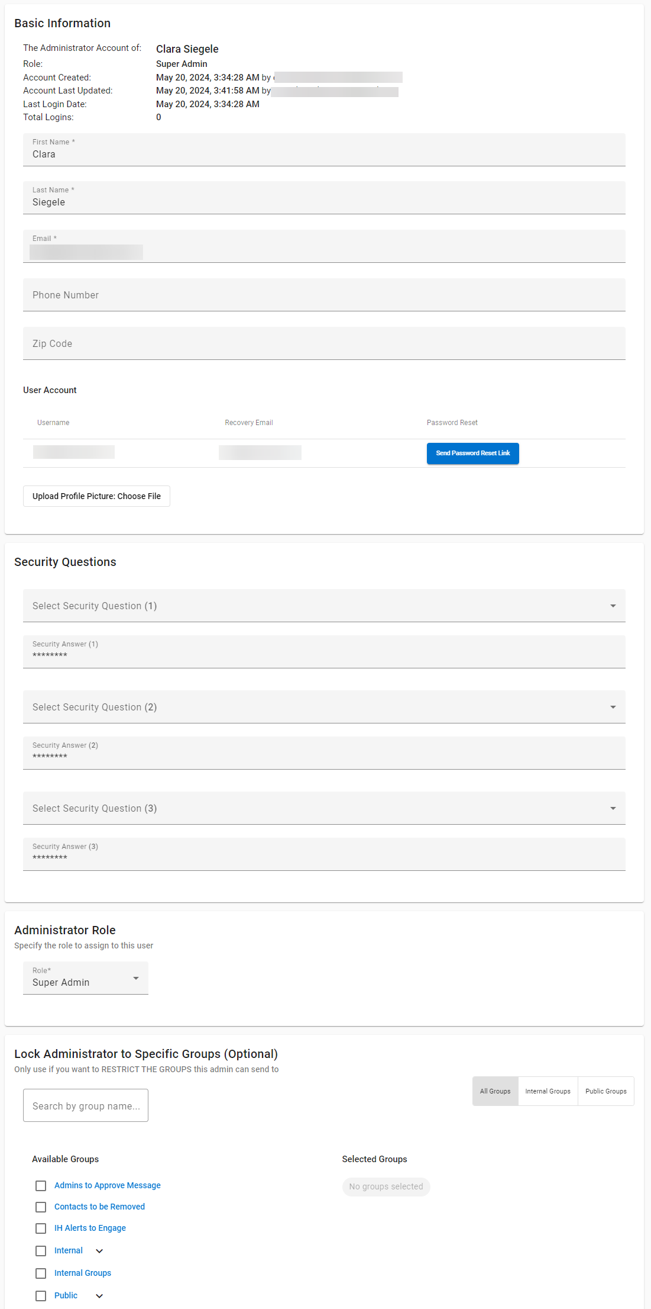
Task: Click the No groups selected chip
Action: 386,1186
